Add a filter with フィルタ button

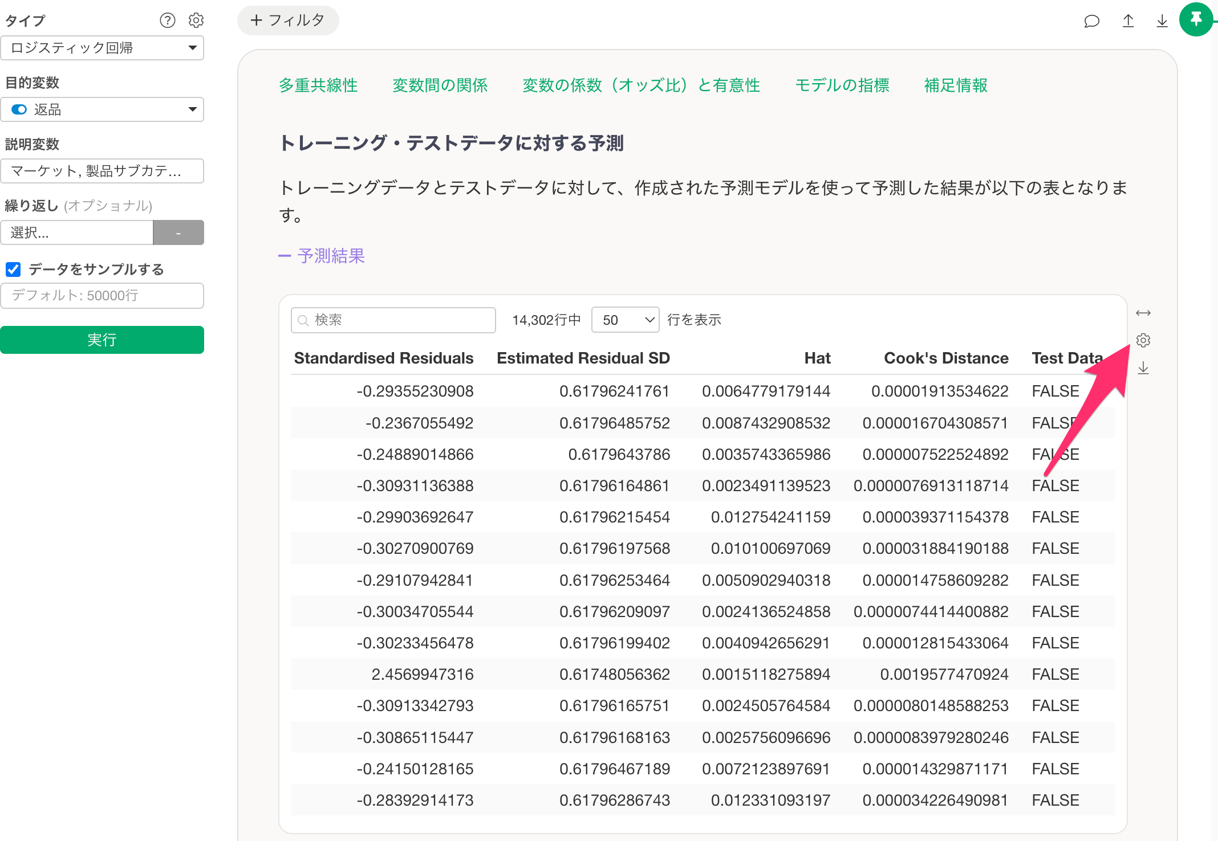(288, 21)
